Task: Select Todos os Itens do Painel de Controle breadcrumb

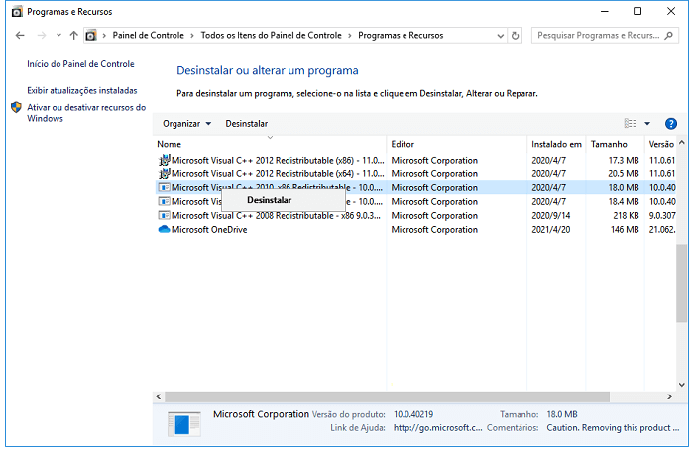Action: click(x=272, y=35)
